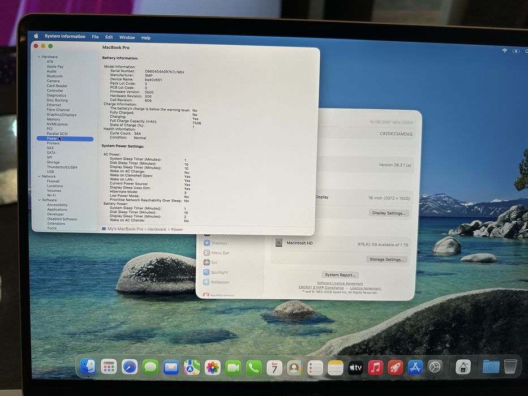Select Firewall under Network
The width and height of the screenshot is (528, 396).
53,181
